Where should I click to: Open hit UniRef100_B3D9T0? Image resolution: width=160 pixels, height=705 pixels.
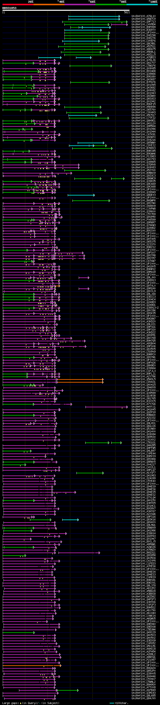(143, 30)
